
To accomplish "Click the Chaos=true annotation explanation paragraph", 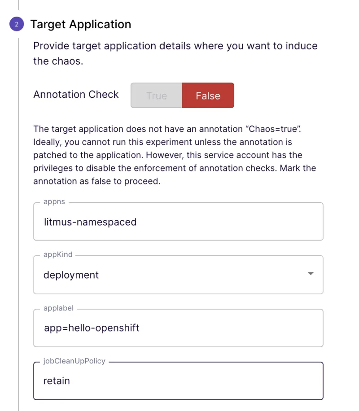I will point(175,155).
